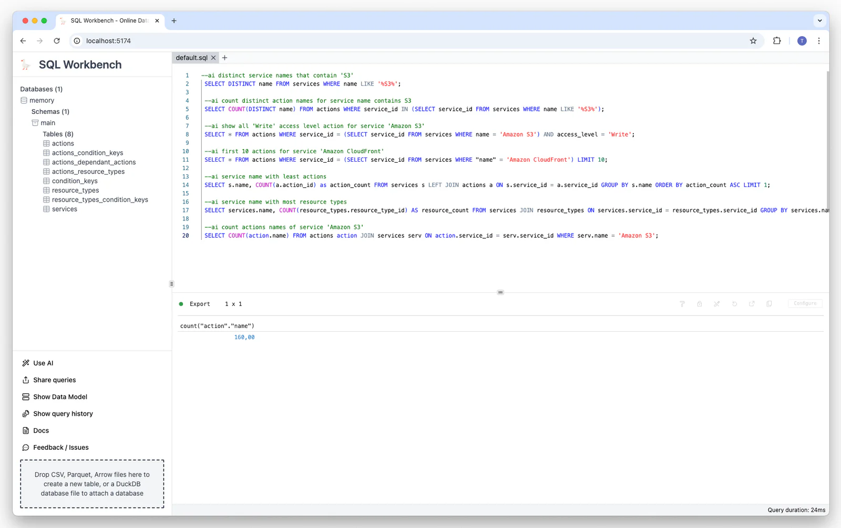Image resolution: width=841 pixels, height=528 pixels.
Task: Click the Feedback speech bubble icon
Action: pos(26,448)
